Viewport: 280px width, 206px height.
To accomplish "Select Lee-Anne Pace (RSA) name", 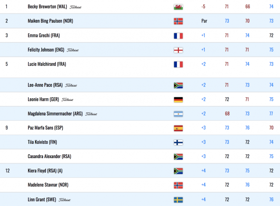I will pos(45,85).
